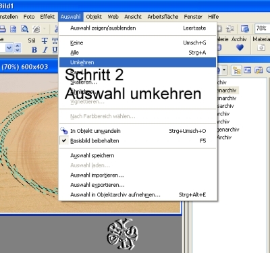This screenshot has height=253, width=270.
Task: Increase the font size with the up stepper
Action: pyautogui.click(x=18, y=46)
